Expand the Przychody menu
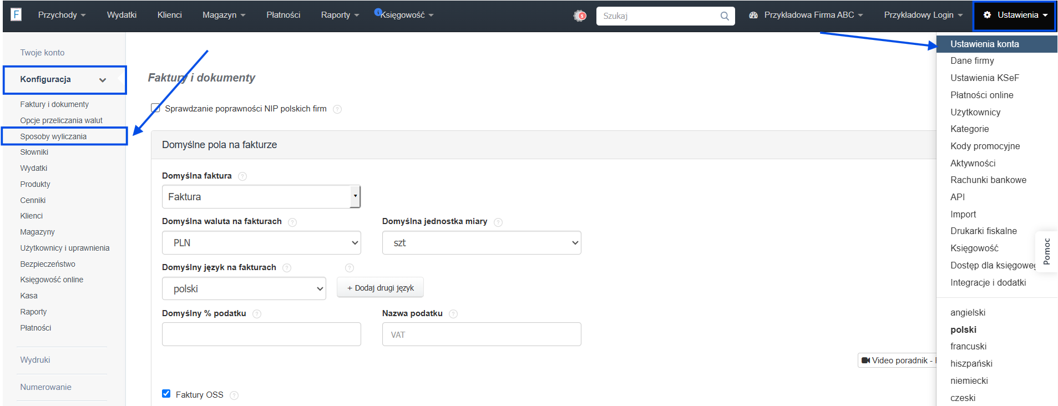Image resolution: width=1058 pixels, height=406 pixels. [62, 15]
